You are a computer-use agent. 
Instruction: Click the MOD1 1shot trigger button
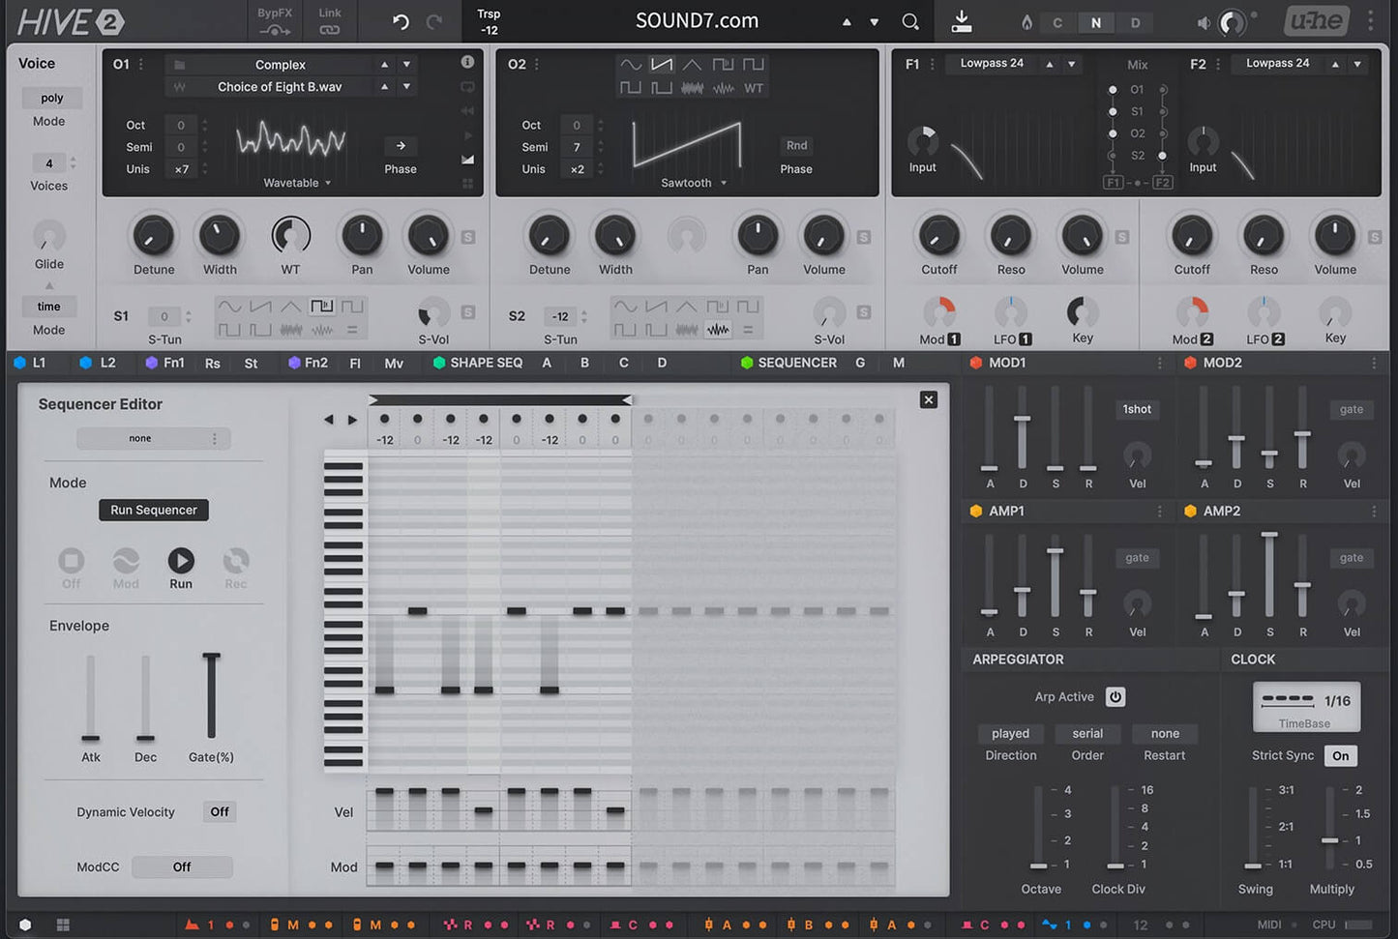click(1137, 409)
